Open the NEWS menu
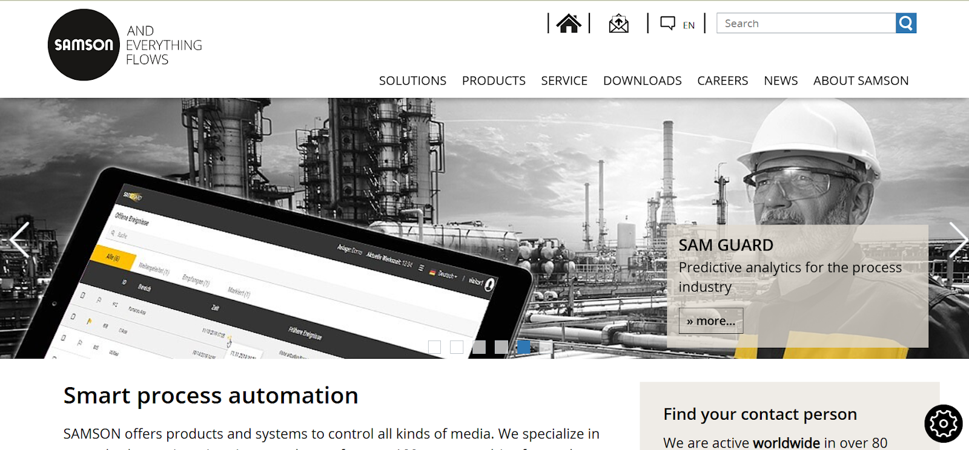The height and width of the screenshot is (450, 969). pos(781,80)
